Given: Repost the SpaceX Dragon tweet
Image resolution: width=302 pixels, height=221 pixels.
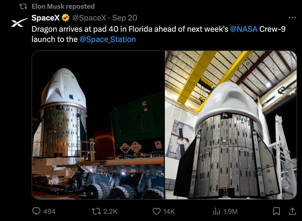Looking at the screenshot, I should click(x=96, y=211).
